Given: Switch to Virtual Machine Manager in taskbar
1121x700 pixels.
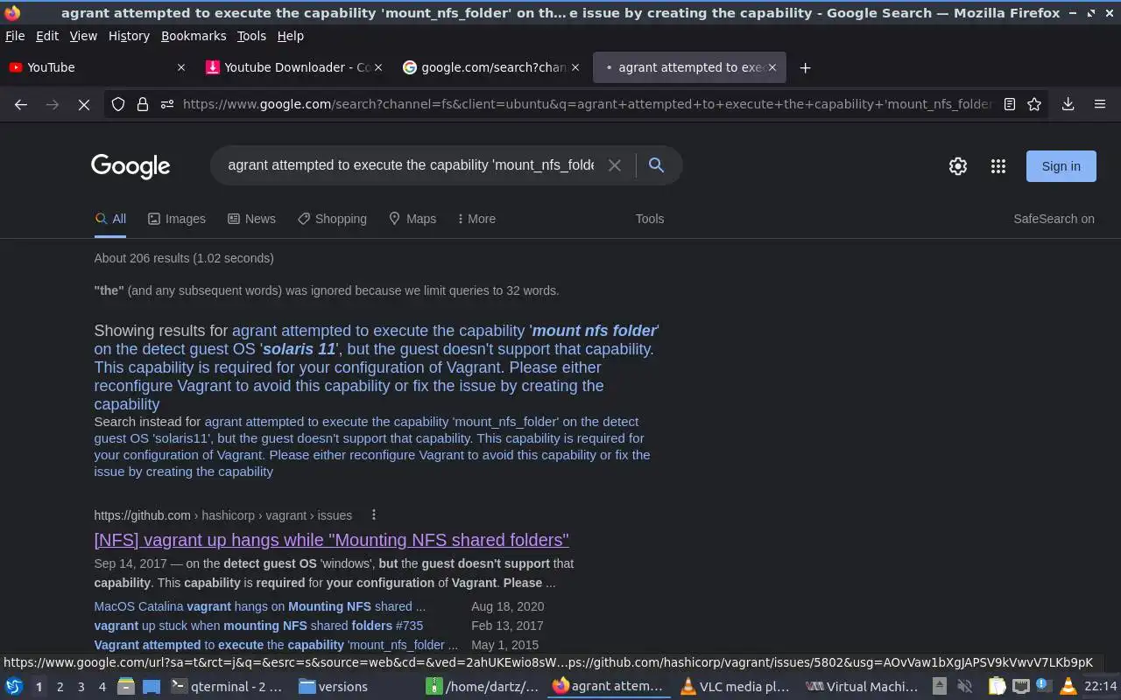Looking at the screenshot, I should tap(863, 687).
